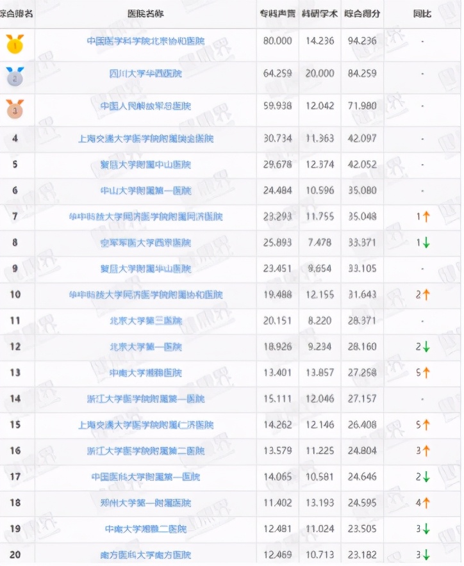This screenshot has width=464, height=566.
Task: Click the silver medal rank 2 icon
Action: pyautogui.click(x=15, y=77)
